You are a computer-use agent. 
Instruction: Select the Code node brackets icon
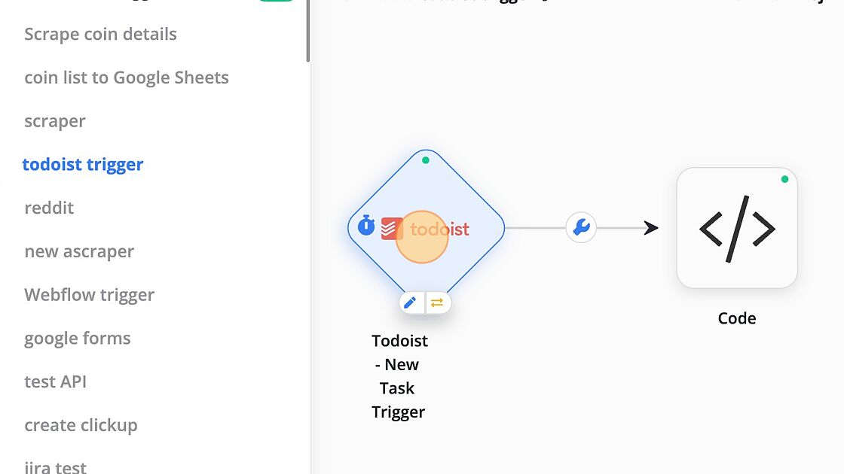(x=737, y=229)
